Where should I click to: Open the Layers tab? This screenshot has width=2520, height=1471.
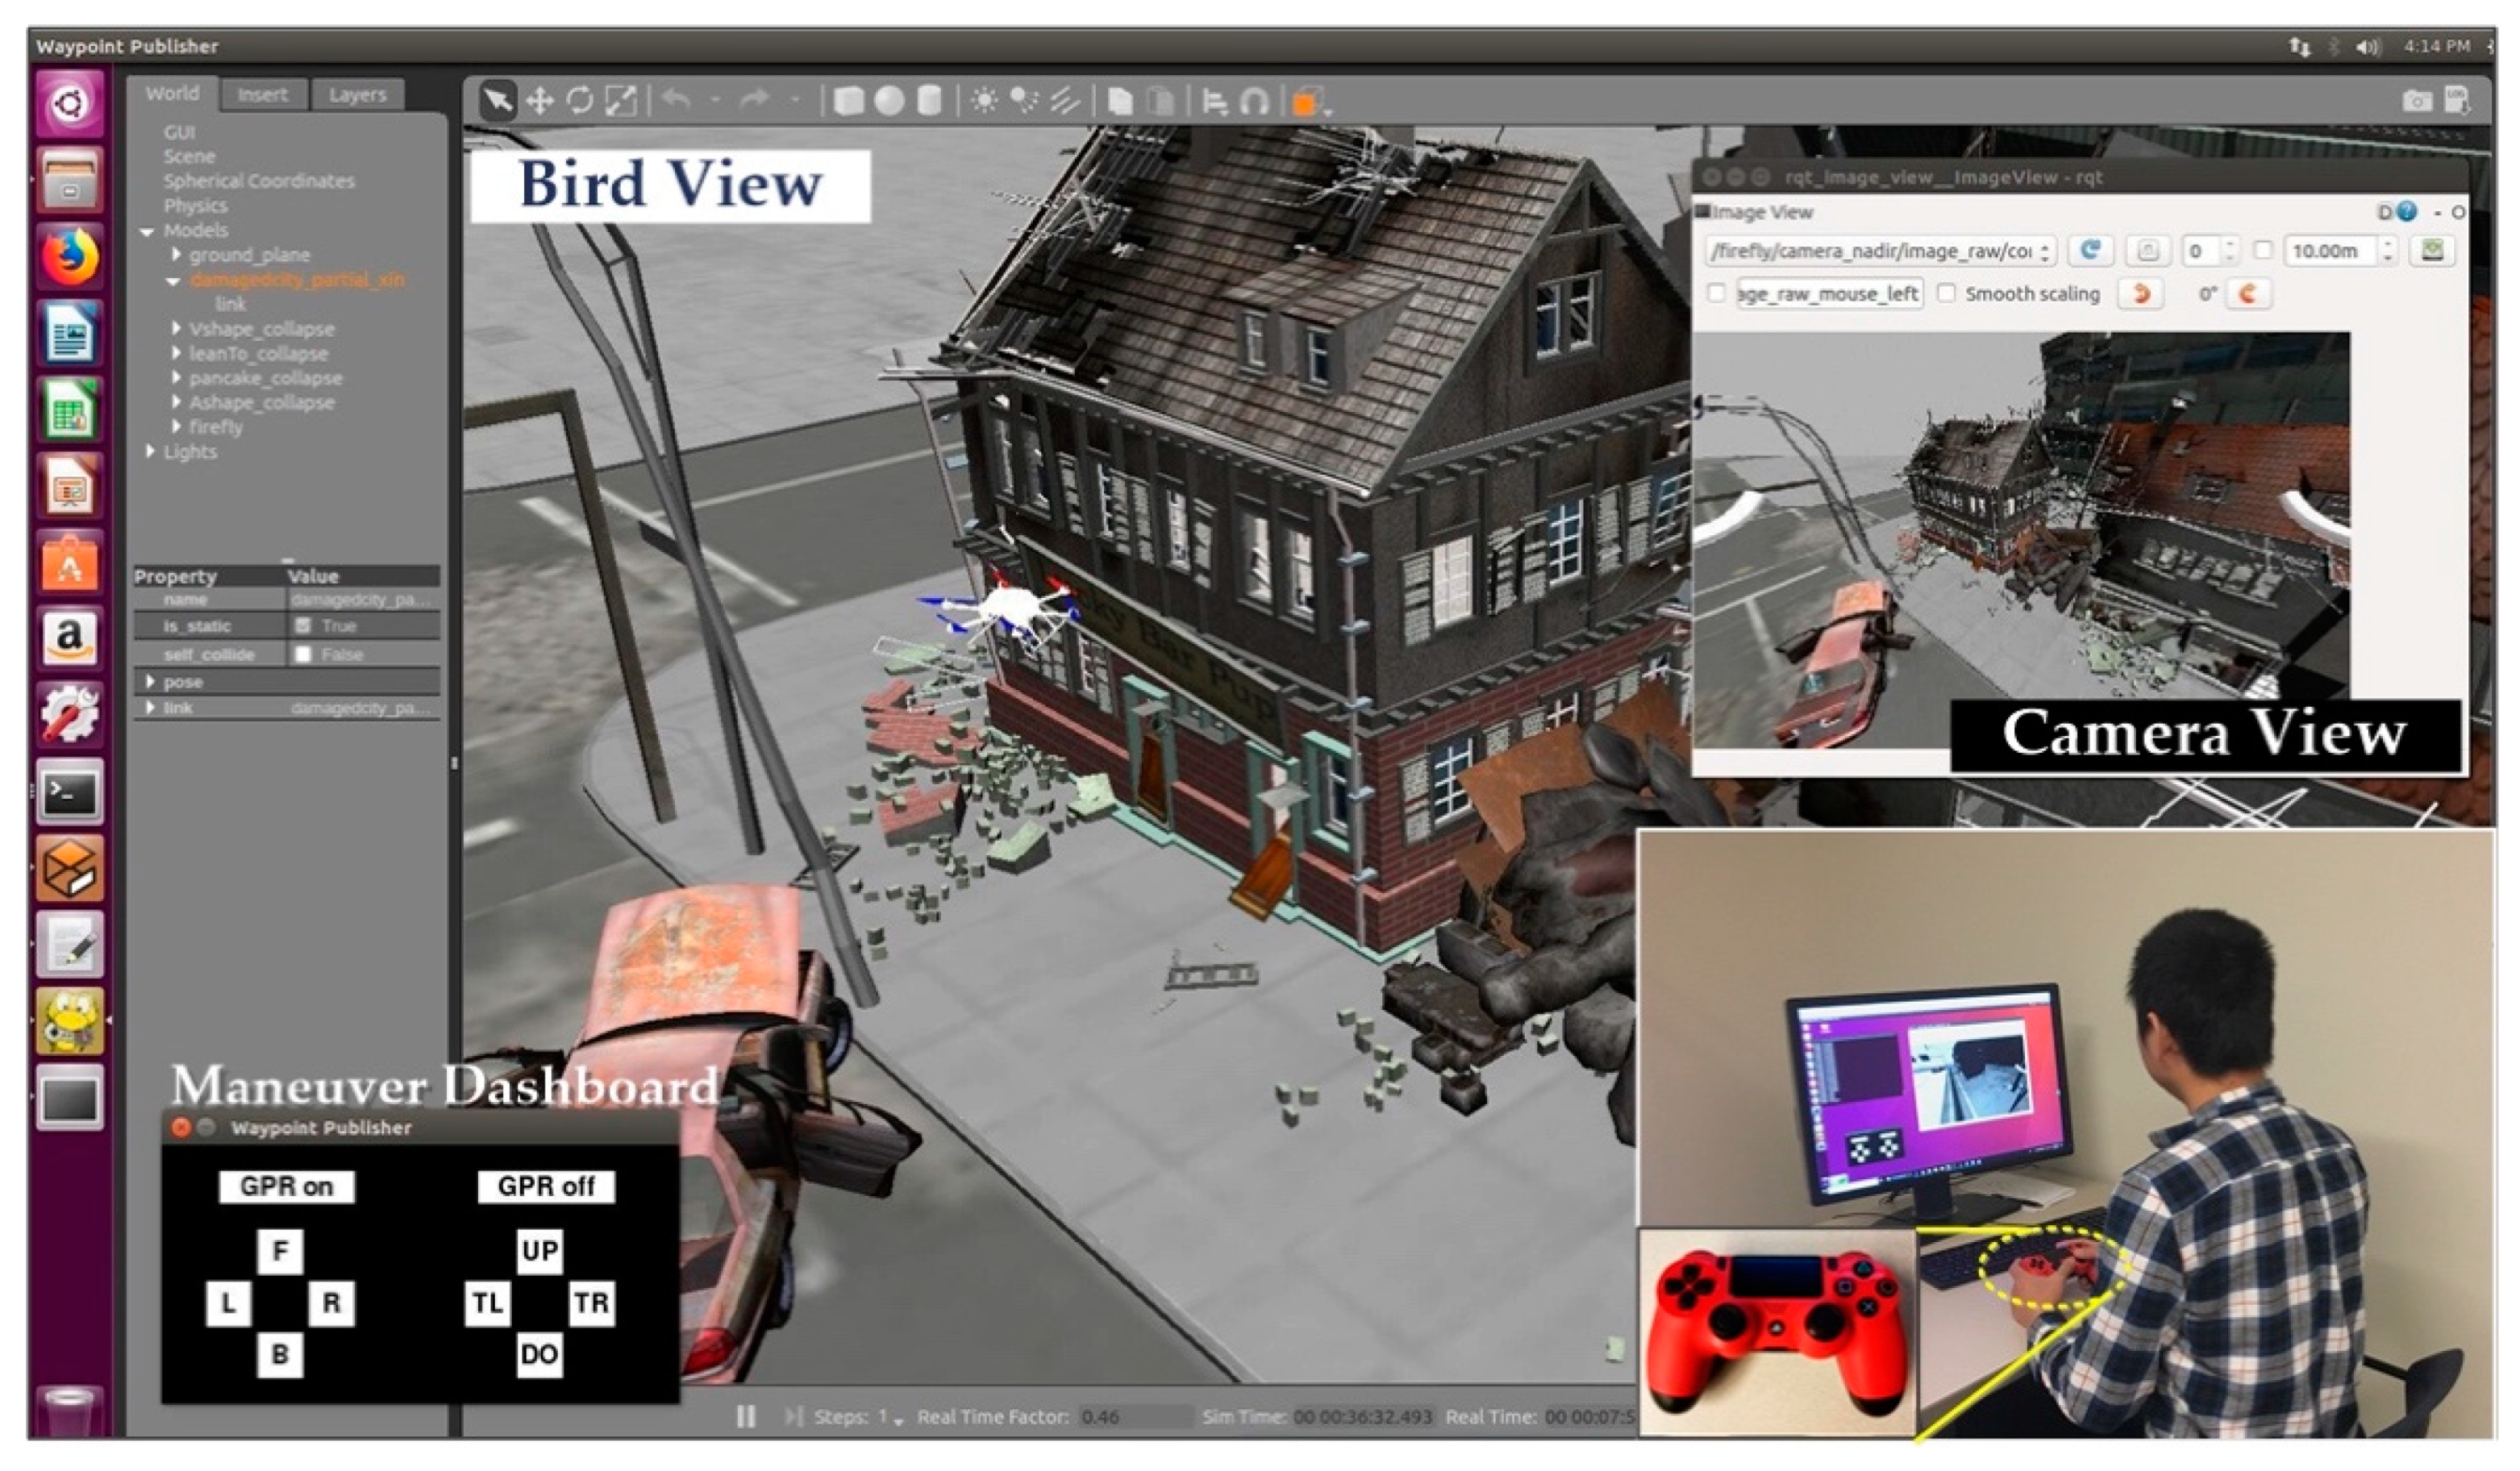(357, 95)
